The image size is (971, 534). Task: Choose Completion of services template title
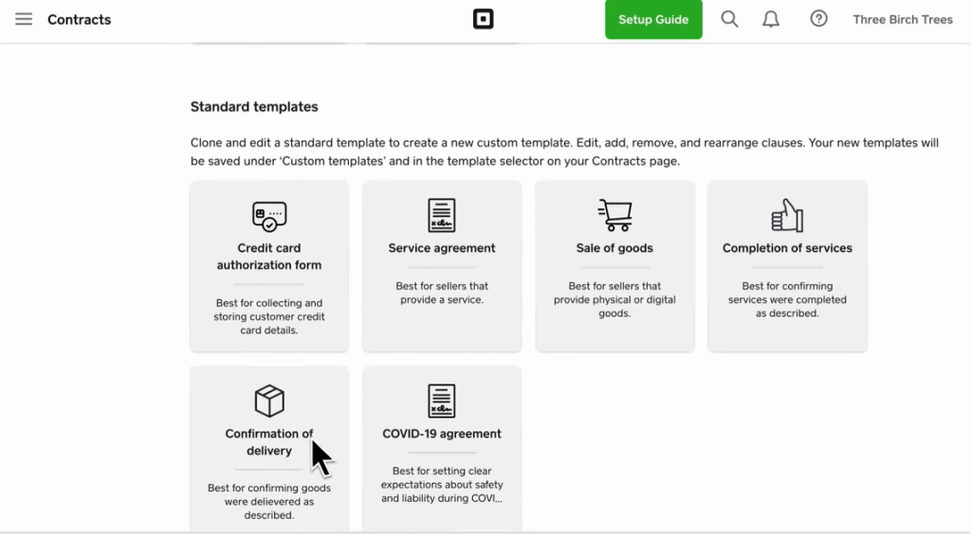click(x=787, y=248)
